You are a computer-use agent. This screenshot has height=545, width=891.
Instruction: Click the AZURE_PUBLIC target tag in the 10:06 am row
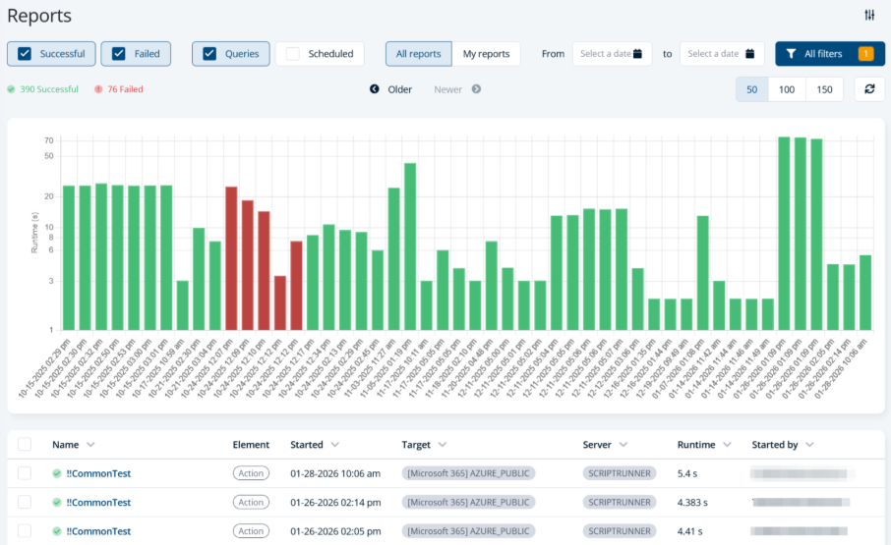pos(468,473)
